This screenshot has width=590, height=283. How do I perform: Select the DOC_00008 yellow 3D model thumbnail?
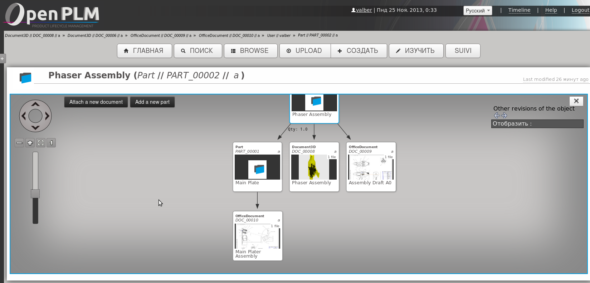click(314, 167)
